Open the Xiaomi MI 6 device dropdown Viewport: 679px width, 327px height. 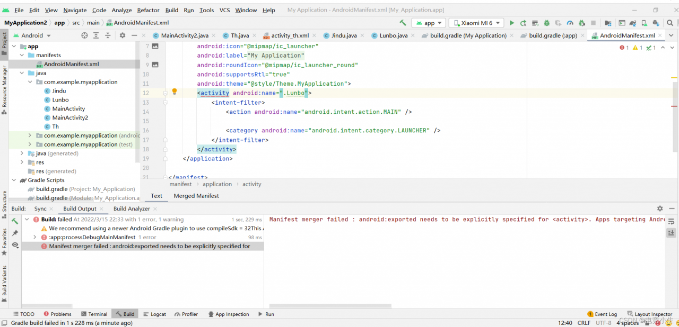click(476, 23)
